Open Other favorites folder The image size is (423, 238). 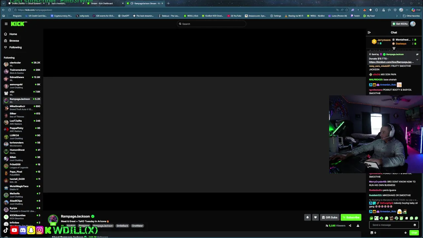point(411,16)
